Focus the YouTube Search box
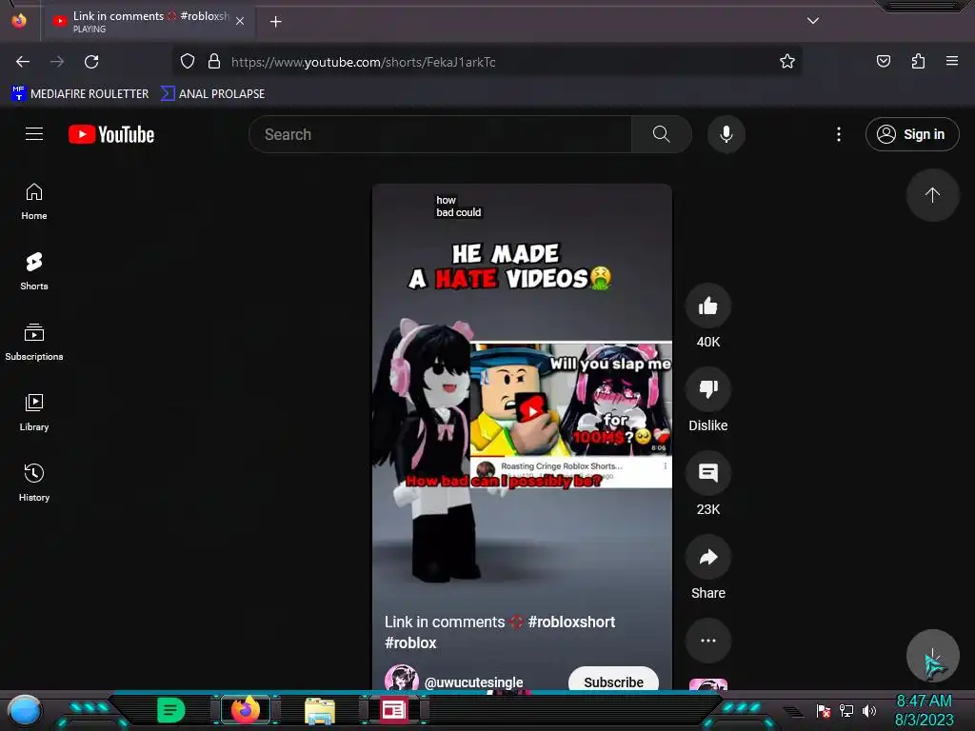Viewport: 975px width, 731px height. point(440,134)
